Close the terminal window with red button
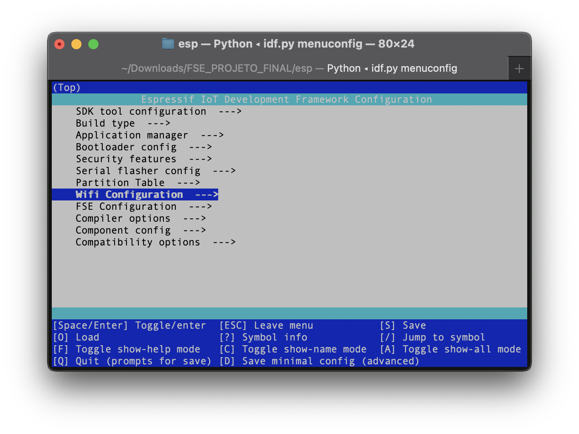The height and width of the screenshot is (434, 579). 59,44
